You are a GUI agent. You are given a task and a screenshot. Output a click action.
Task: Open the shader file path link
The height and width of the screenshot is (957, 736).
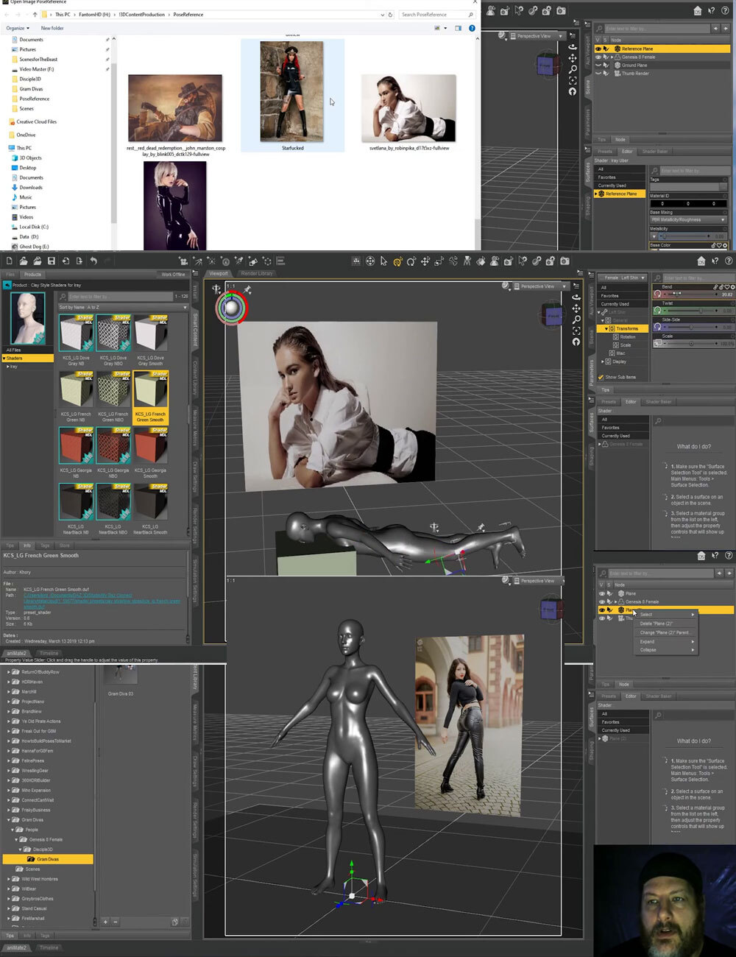tap(102, 600)
